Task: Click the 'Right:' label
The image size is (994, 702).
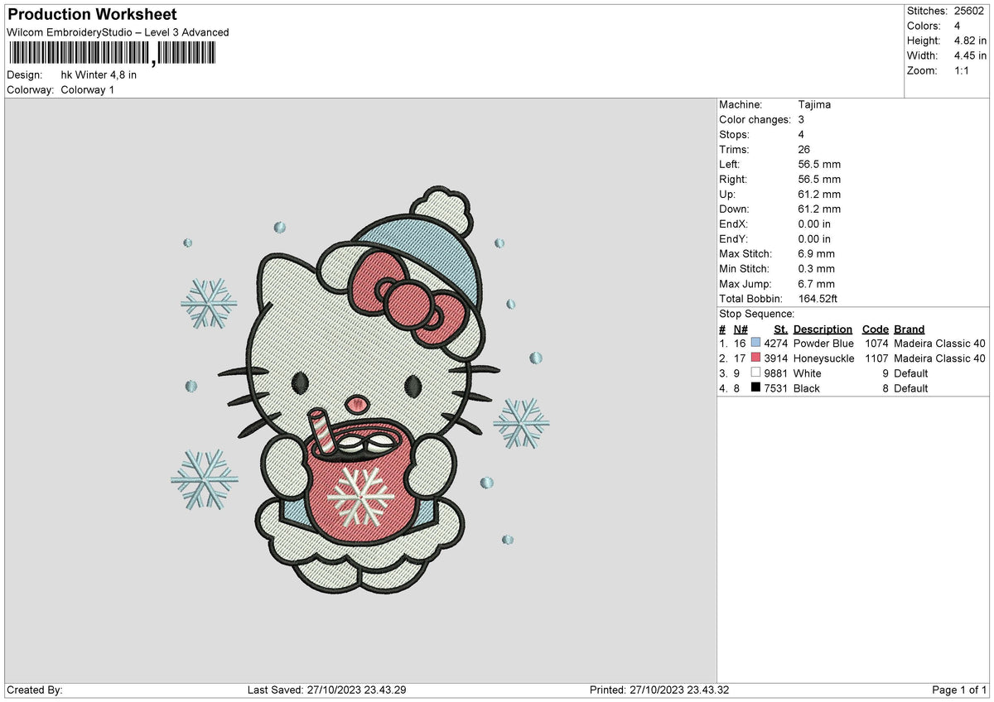Action: pos(733,180)
